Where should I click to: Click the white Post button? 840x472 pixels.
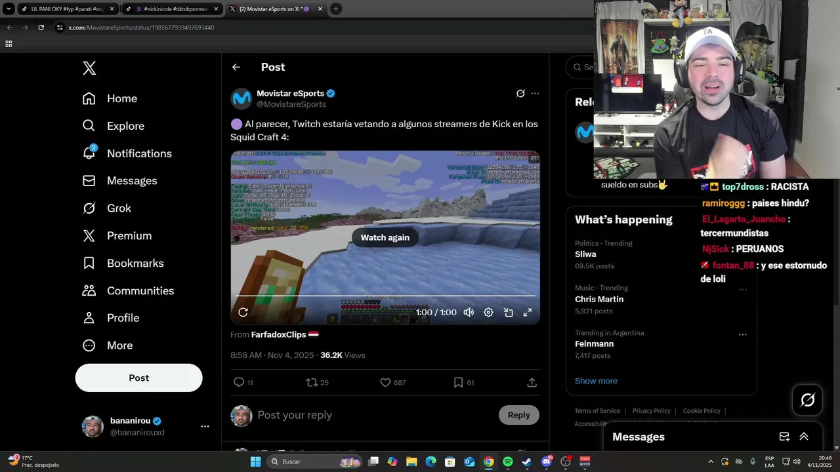point(139,378)
